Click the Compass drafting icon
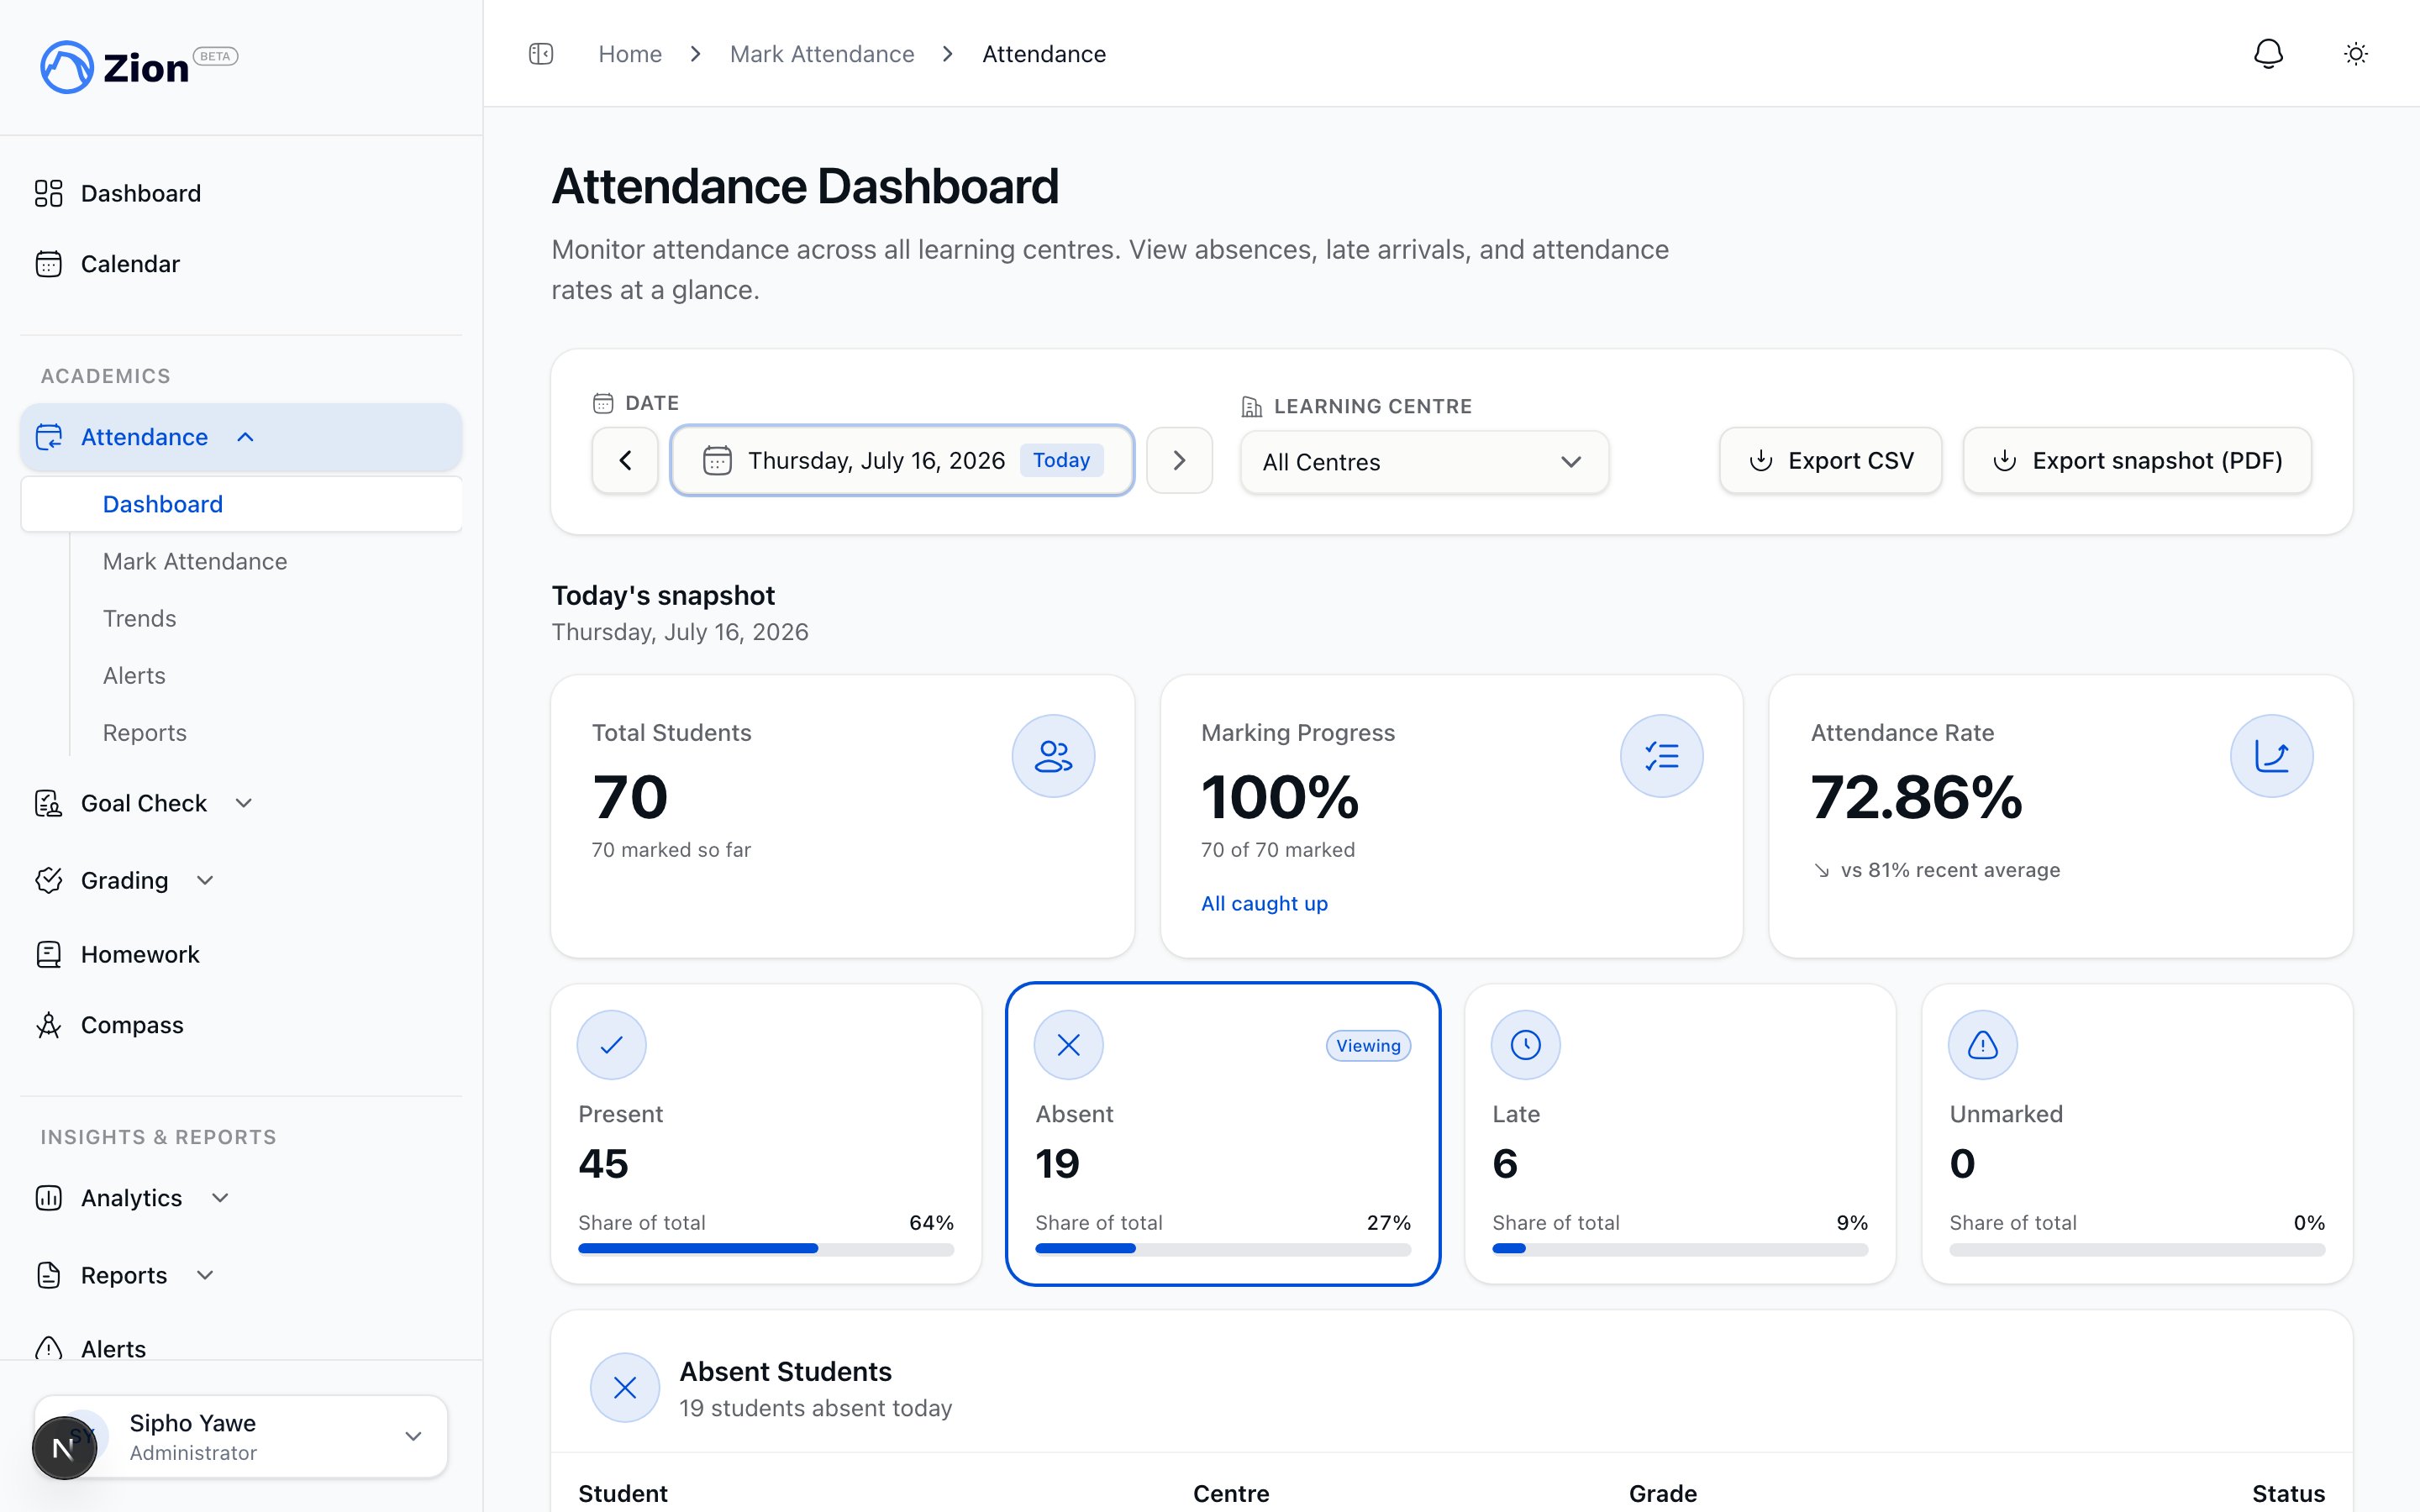 click(x=49, y=1025)
